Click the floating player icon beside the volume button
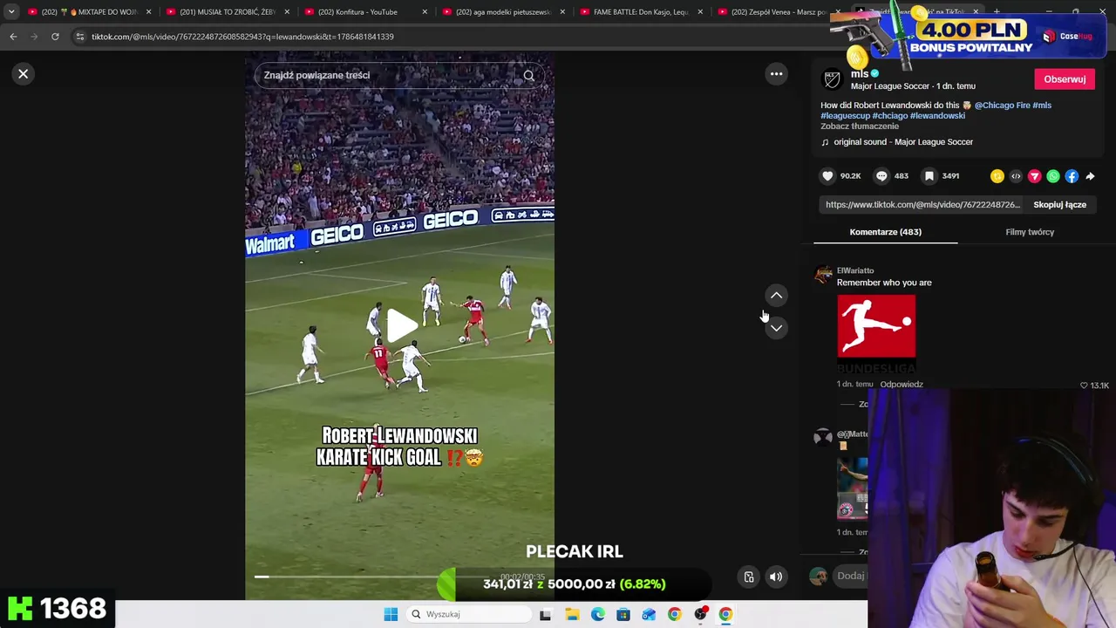 click(749, 577)
